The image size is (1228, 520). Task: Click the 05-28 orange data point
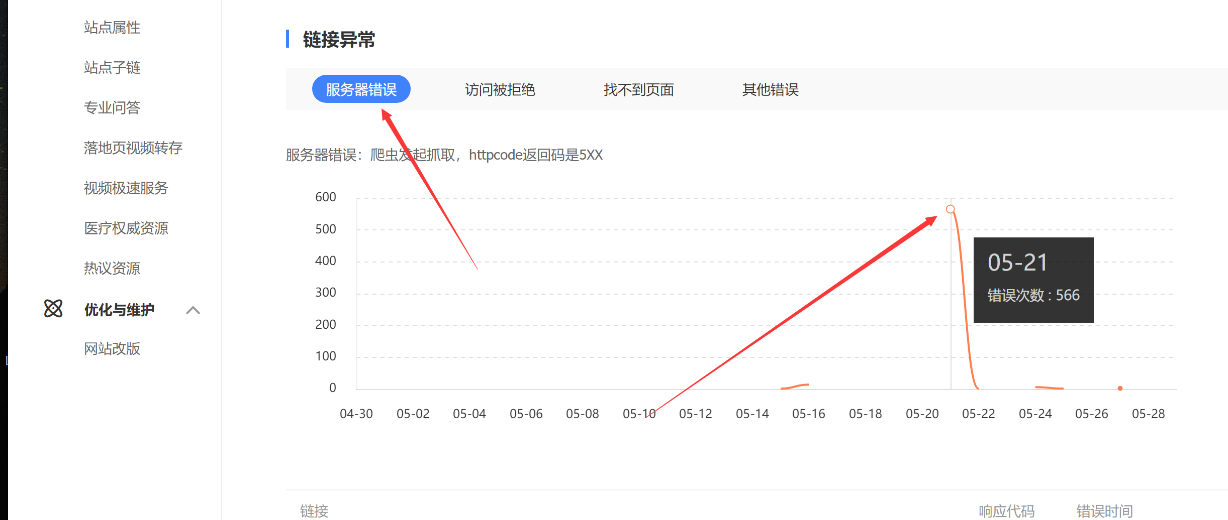tap(1120, 388)
